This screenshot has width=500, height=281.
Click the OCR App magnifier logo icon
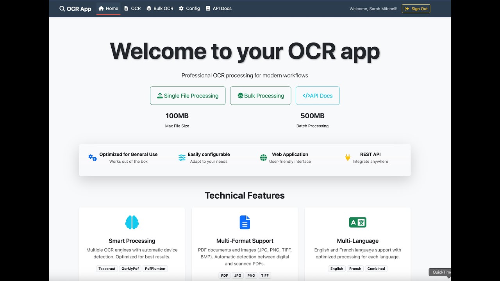click(62, 9)
